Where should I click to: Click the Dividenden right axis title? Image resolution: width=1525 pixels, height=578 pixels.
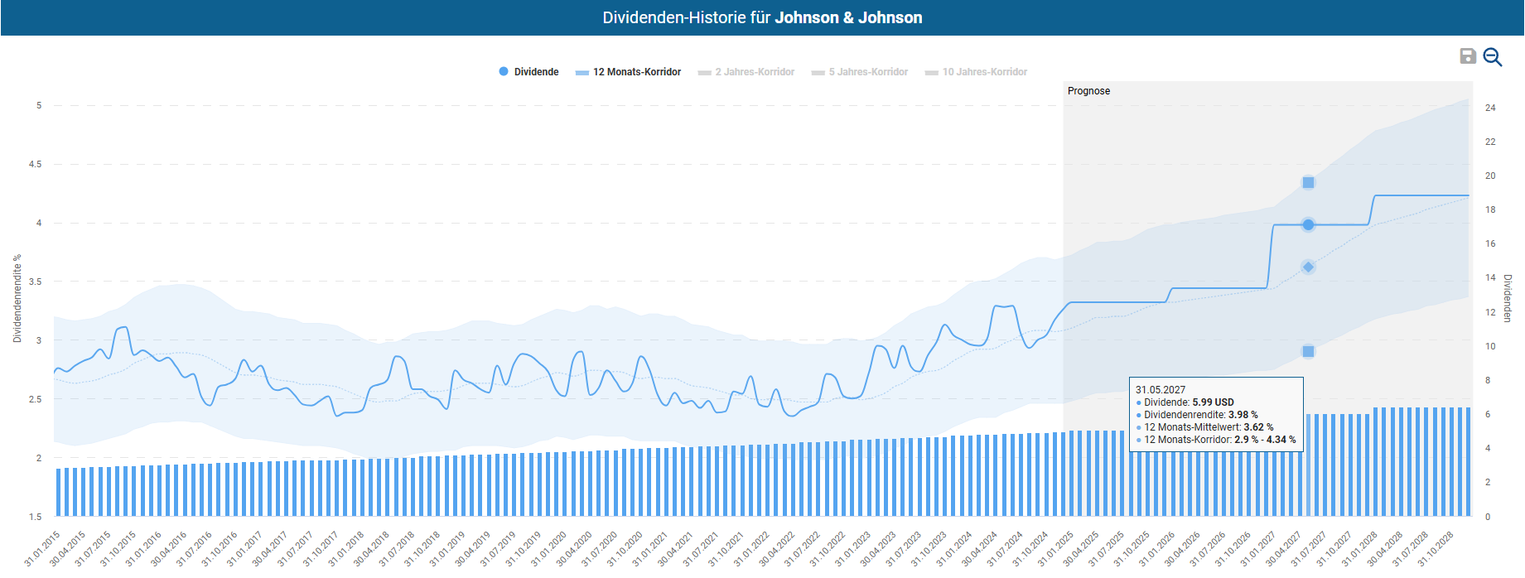pyautogui.click(x=1508, y=298)
